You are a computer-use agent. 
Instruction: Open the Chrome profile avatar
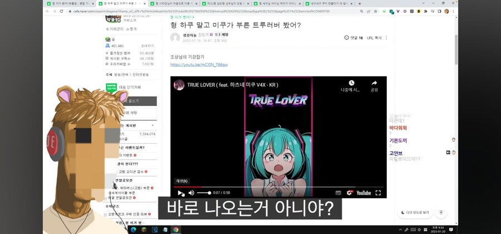446,11
